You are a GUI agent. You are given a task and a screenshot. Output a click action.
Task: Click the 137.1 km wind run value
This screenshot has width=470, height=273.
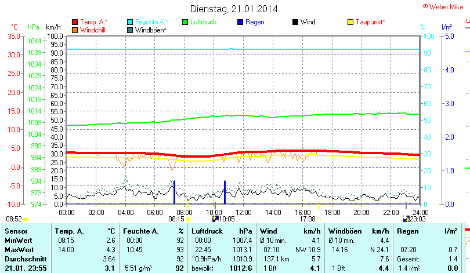pyautogui.click(x=276, y=259)
